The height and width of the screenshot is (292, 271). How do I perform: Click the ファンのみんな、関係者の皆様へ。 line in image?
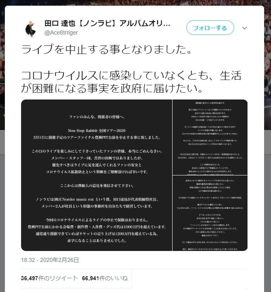(x=97, y=117)
